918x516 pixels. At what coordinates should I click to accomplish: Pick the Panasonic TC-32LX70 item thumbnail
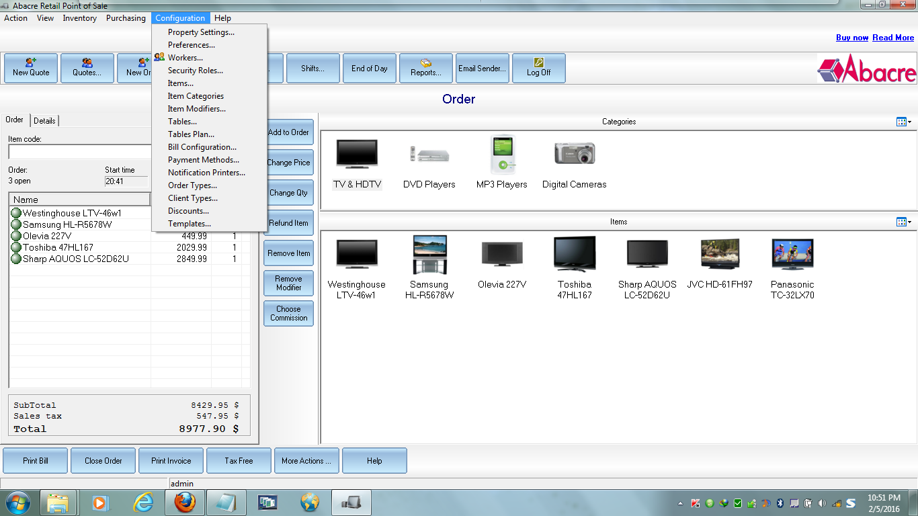pyautogui.click(x=792, y=268)
